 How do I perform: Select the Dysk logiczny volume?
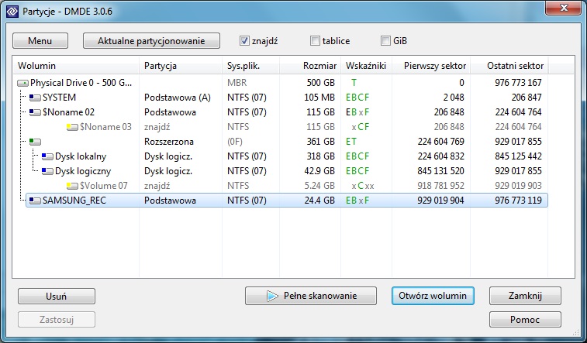tap(83, 172)
